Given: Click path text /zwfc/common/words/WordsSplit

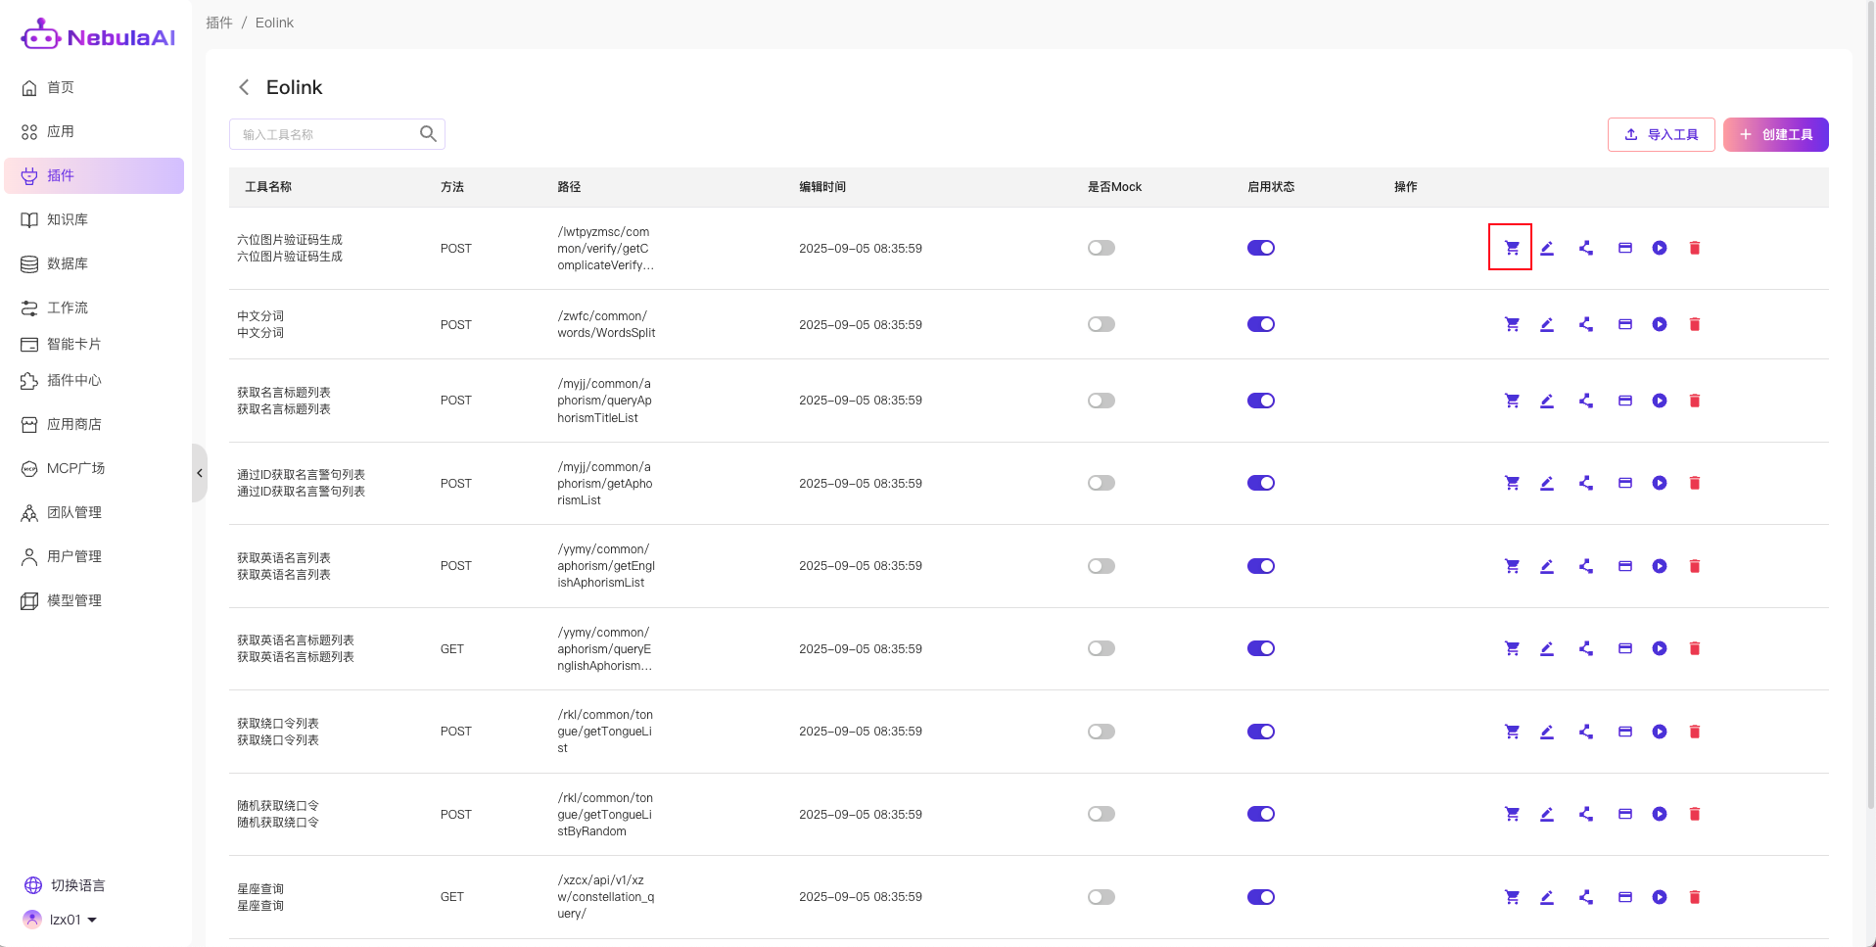Looking at the screenshot, I should [606, 324].
